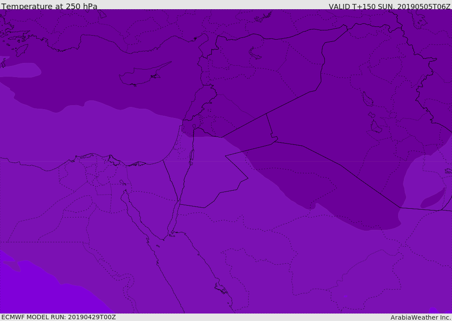
Task: Click the 'VALID T+150 SUN. 20190505T06Z' label
Action: pos(389,7)
